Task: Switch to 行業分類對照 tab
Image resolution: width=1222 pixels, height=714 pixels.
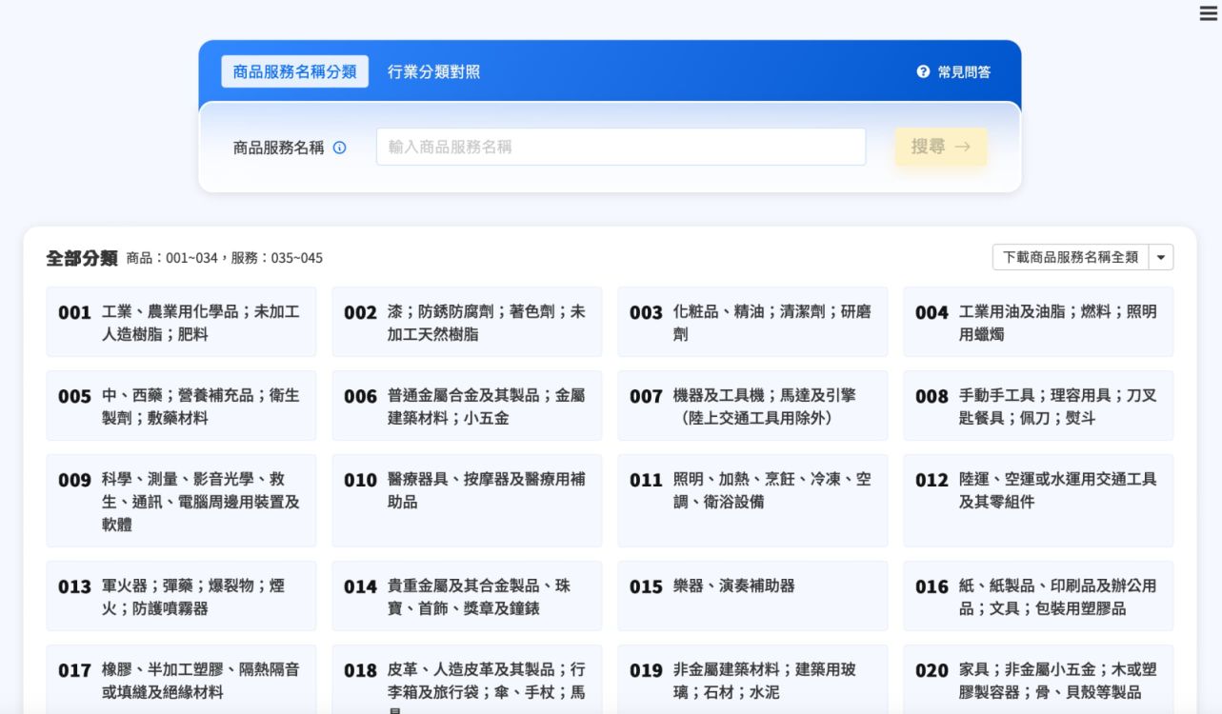Action: 433,72
